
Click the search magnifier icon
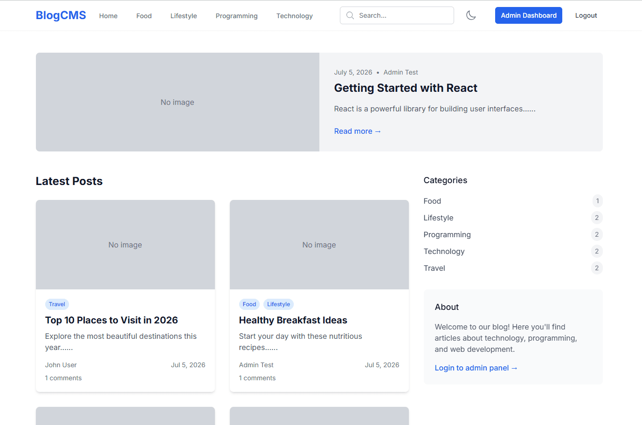[x=350, y=15]
